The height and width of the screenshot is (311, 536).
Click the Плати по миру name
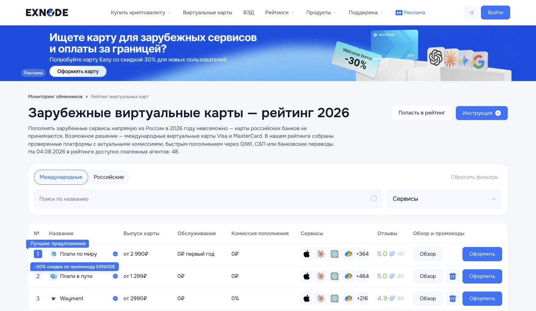(78, 254)
